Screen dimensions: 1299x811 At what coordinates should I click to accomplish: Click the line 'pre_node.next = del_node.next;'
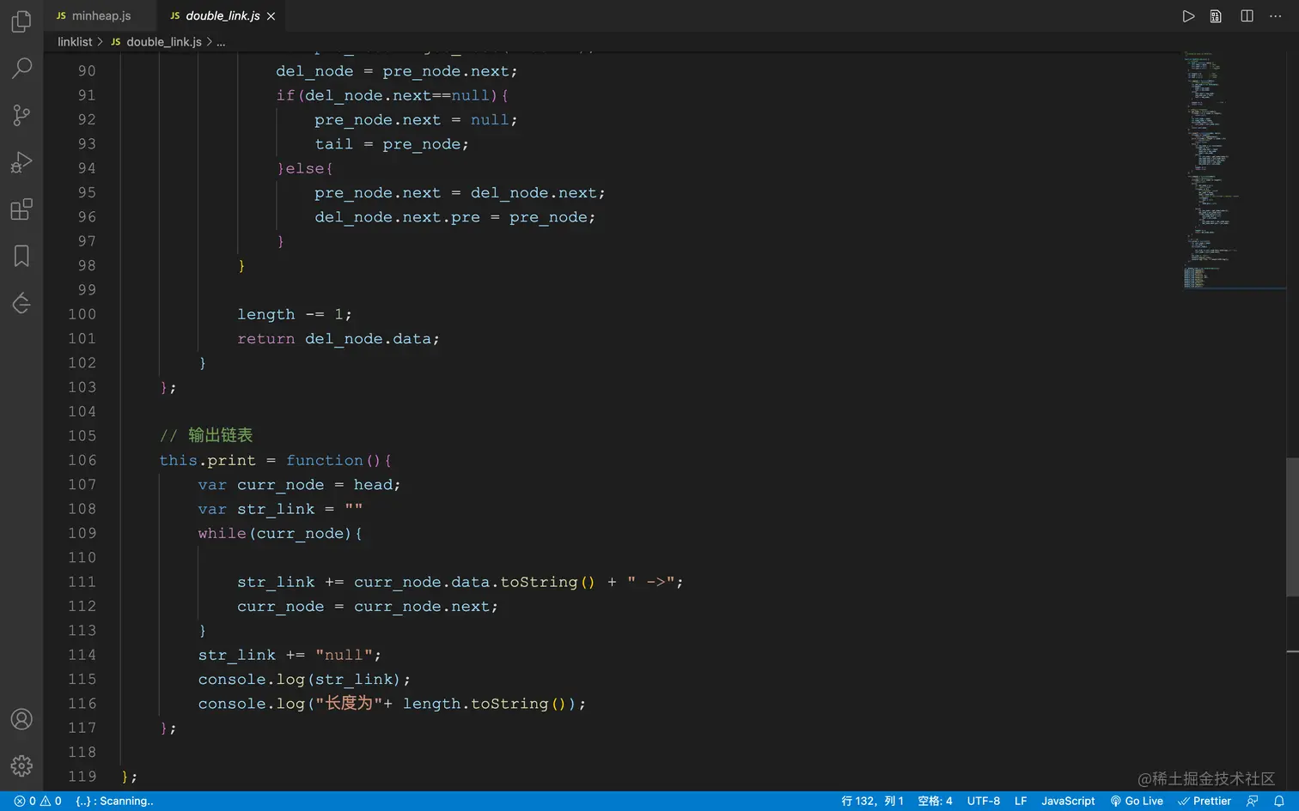pos(460,192)
